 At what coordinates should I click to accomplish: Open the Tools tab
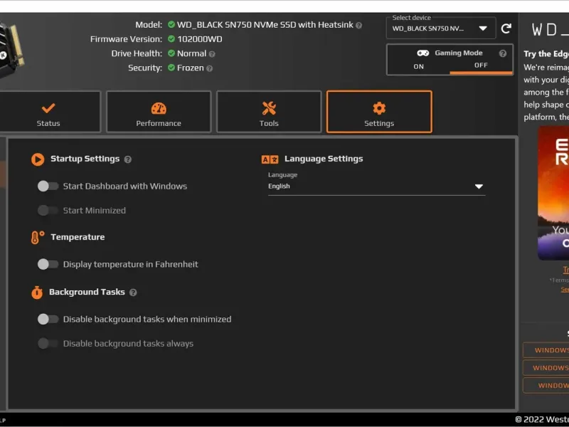point(269,112)
